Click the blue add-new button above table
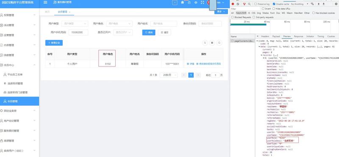Image resolution: width=339 pixels, height=157 pixels. tap(54, 43)
